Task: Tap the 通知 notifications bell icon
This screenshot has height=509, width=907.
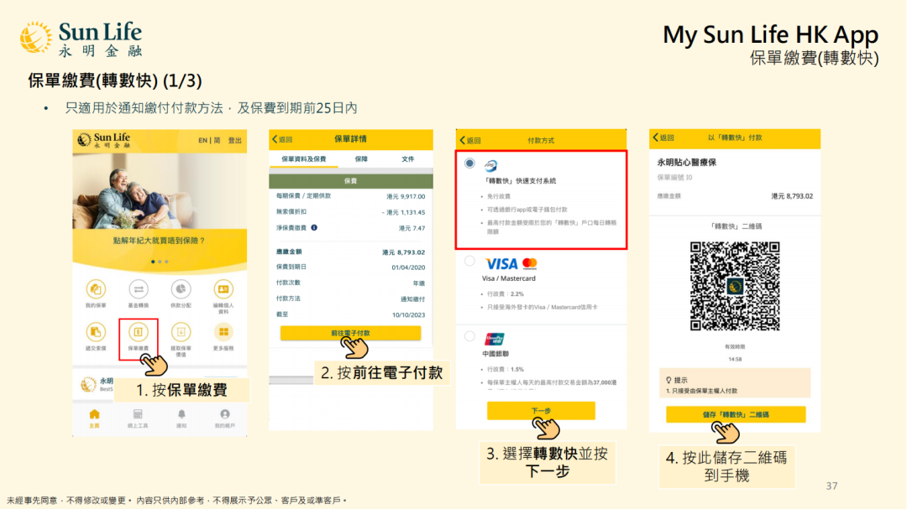Action: pos(181,414)
